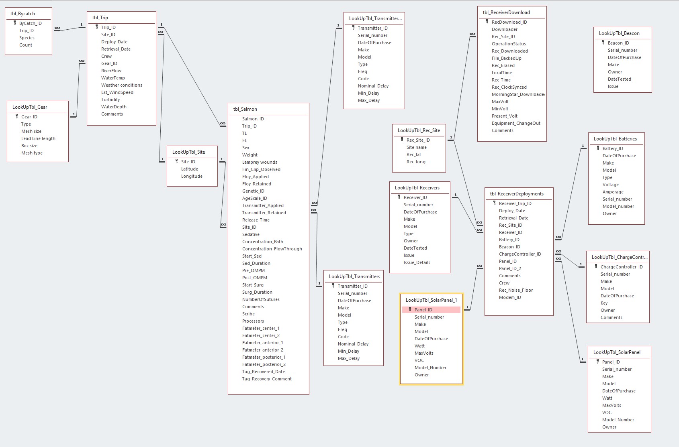This screenshot has height=447, width=679.
Task: Click the LookUpTbl_SolarPanel_1 table title
Action: point(431,300)
